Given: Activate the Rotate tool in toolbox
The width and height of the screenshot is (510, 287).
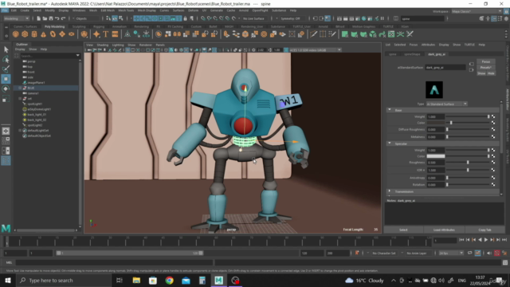Looking at the screenshot, I should 6,88.
